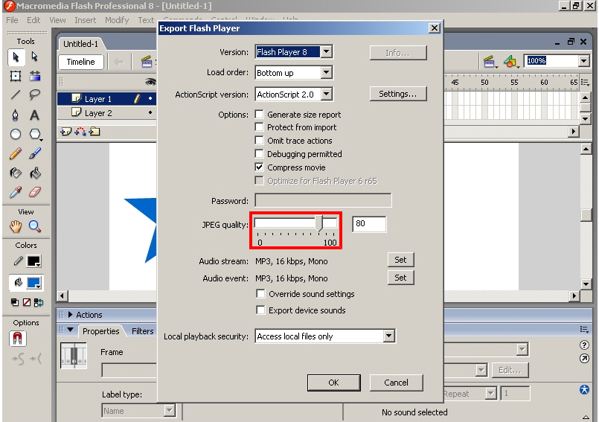Screen dimensions: 599x422
Task: Click Set for Audio stream
Action: (400, 260)
